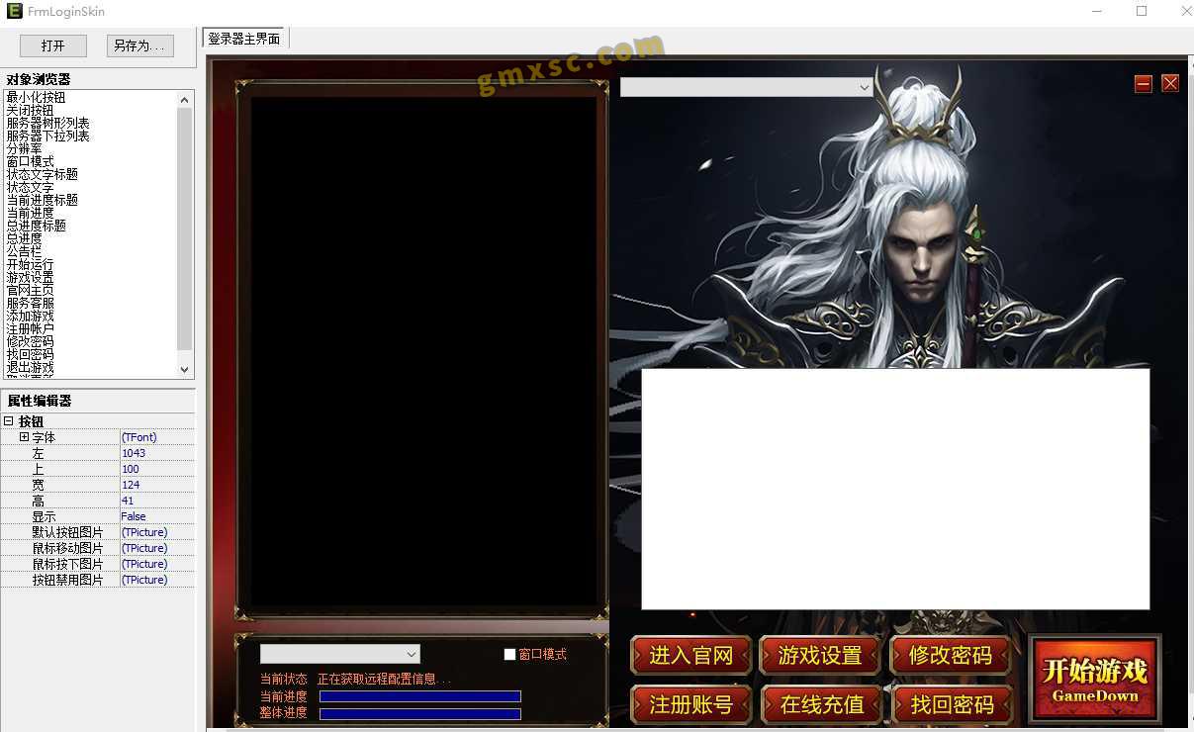This screenshot has height=732, width=1194.
Task: Select 当前进度 in the object browser
Action: coord(31,213)
